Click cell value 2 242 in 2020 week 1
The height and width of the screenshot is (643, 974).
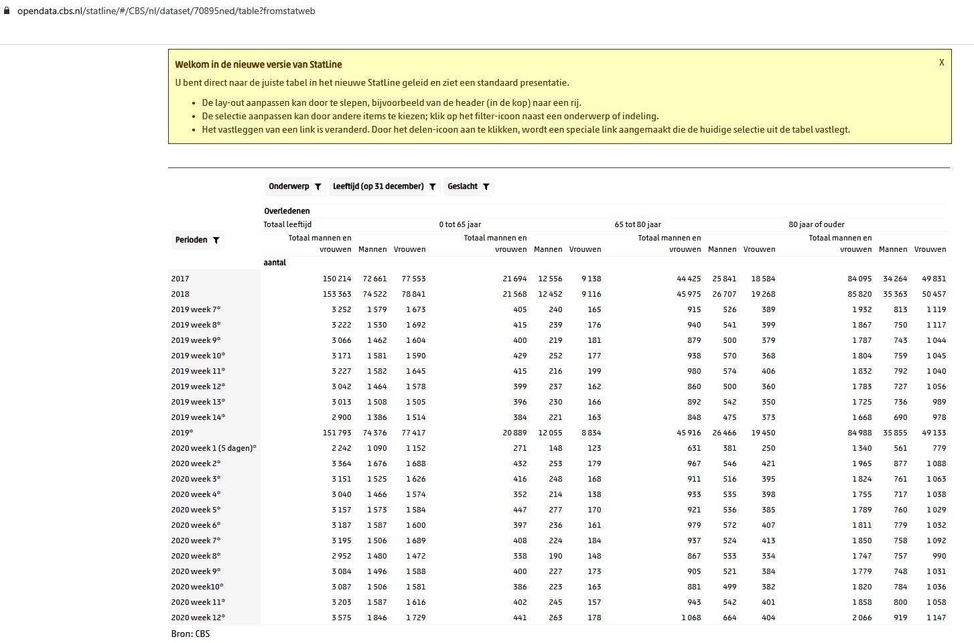coord(342,448)
